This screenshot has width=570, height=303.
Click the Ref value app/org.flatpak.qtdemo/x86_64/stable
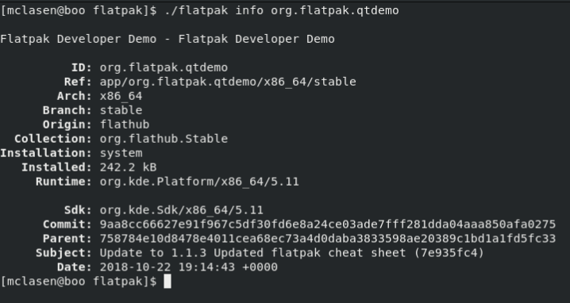point(228,82)
